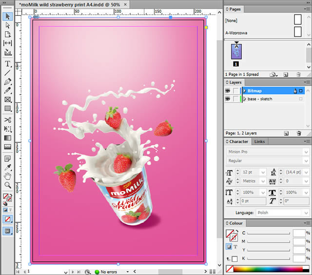Screen dimensions: 312x275
Task: Go to last page button in status bar
Action: tap(79, 272)
